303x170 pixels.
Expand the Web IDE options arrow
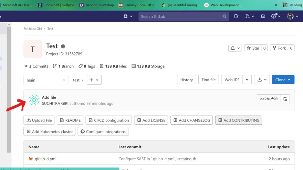coord(247,80)
